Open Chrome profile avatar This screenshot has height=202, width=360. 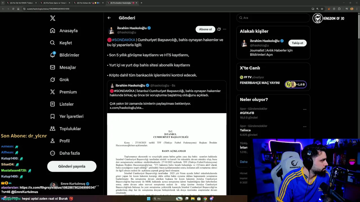[352, 9]
